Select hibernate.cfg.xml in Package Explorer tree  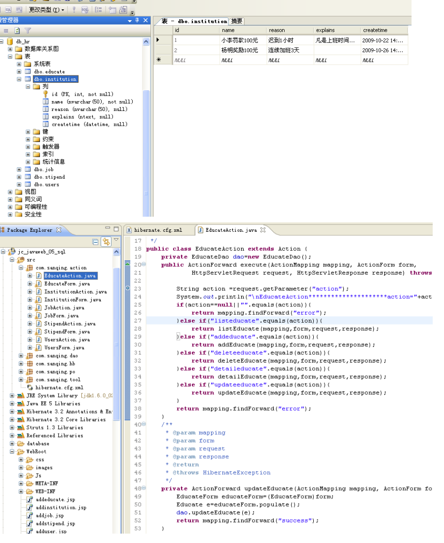(x=59, y=388)
